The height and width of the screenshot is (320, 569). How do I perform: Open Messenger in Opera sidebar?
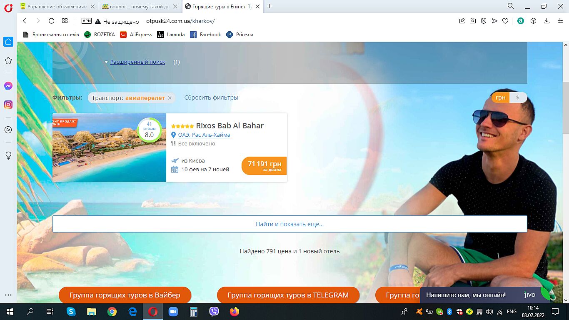pyautogui.click(x=8, y=86)
